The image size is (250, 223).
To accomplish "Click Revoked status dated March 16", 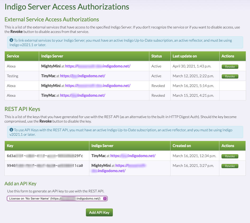I will [158, 86].
